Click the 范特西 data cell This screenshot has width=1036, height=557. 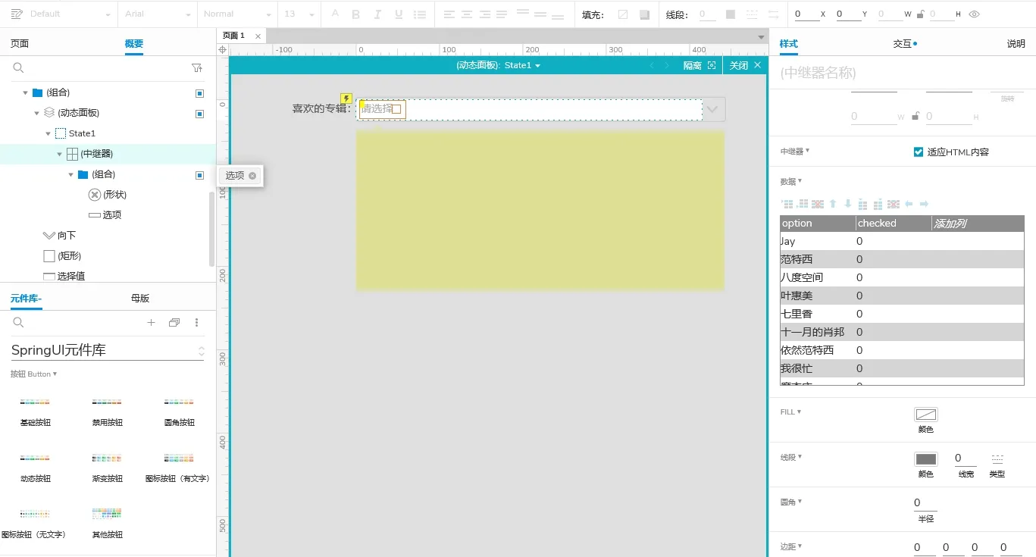click(818, 259)
